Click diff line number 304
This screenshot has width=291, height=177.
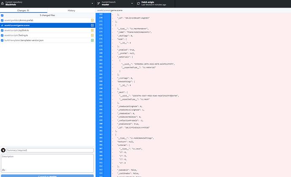(101, 138)
